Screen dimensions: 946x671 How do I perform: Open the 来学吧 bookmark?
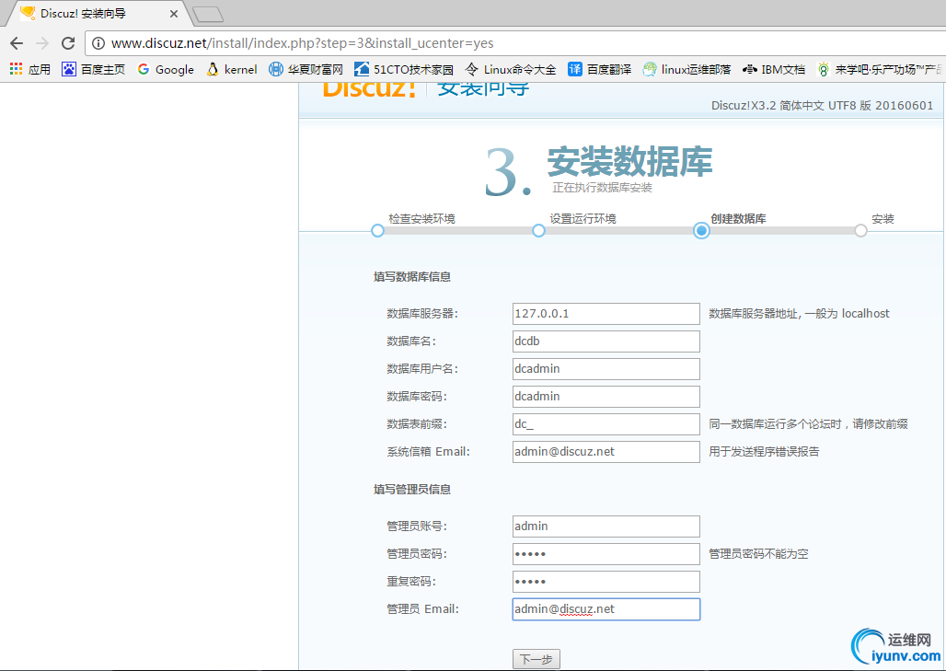coord(881,69)
